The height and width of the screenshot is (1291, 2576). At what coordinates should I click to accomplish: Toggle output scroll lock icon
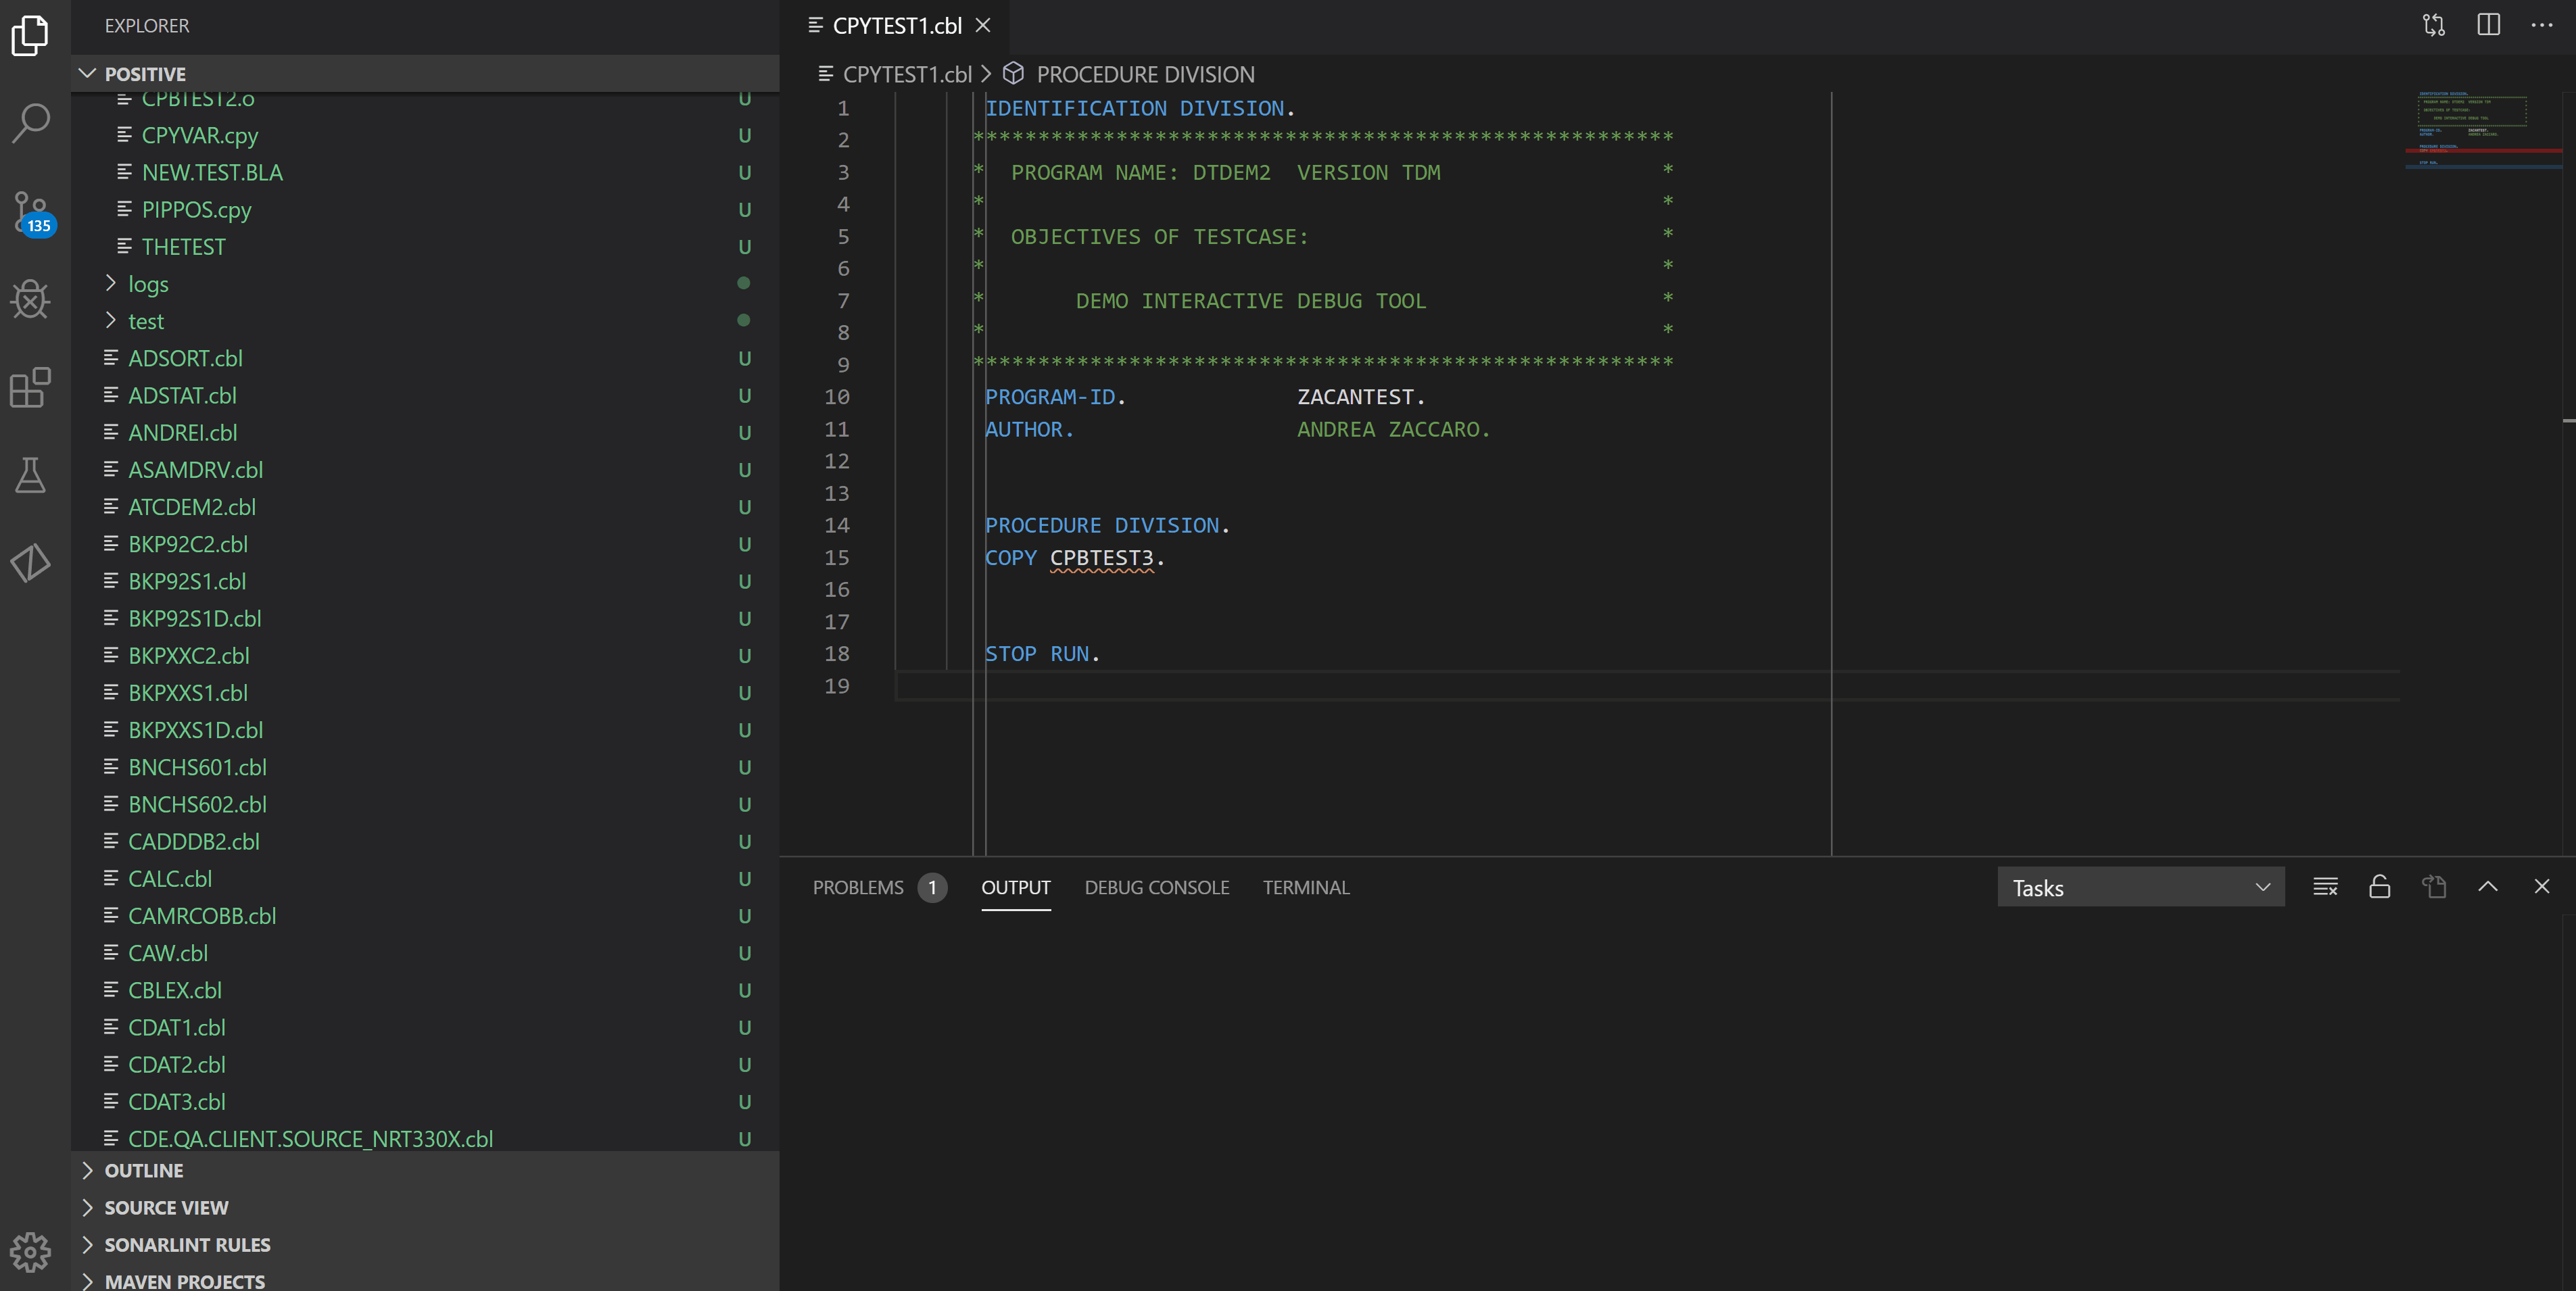pos(2379,887)
